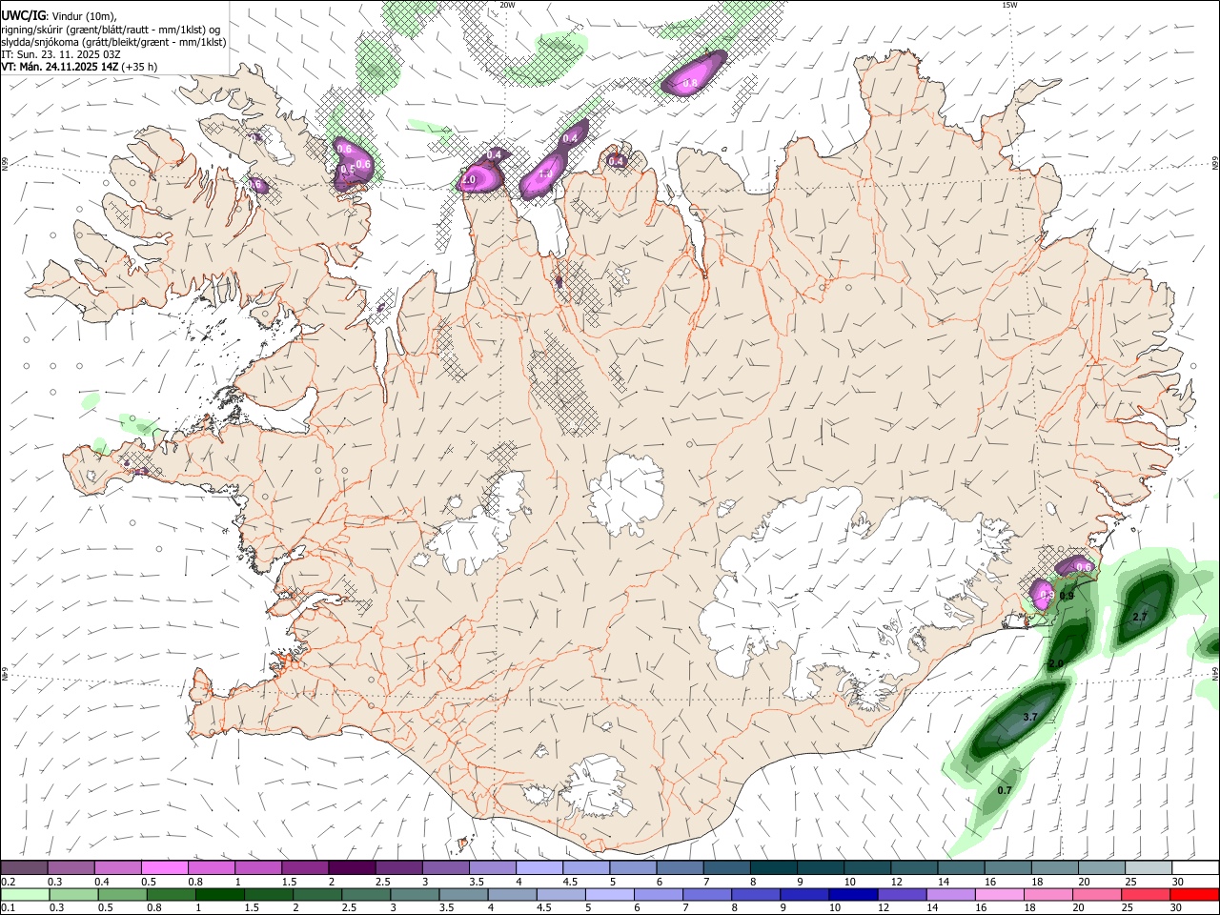Click the 0.8 snowfall value label
The image size is (1220, 915).
pyautogui.click(x=690, y=84)
